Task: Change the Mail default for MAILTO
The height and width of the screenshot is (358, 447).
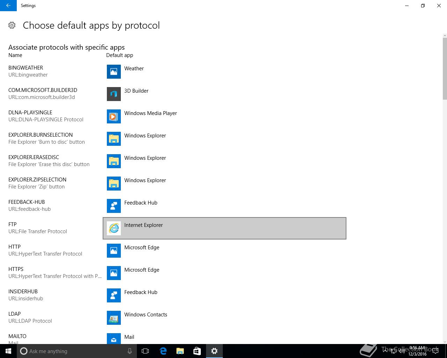Action: click(x=225, y=337)
